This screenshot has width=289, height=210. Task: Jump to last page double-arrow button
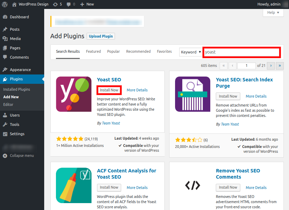click(x=280, y=66)
